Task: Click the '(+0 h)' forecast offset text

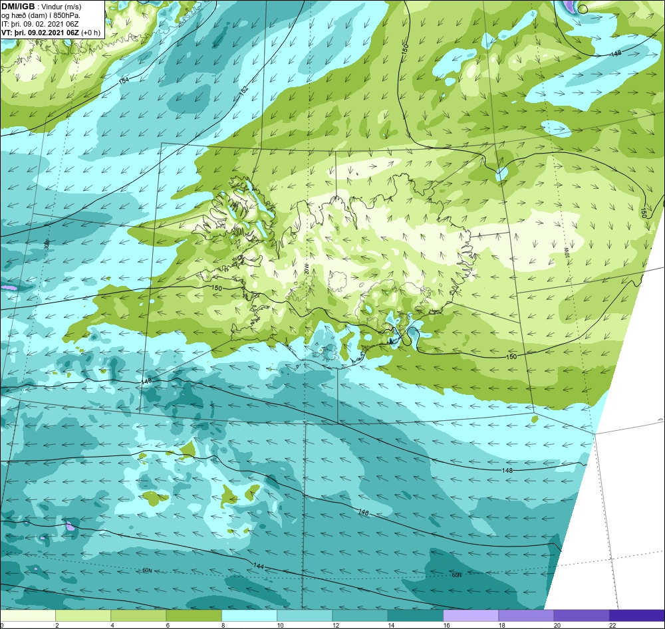Action: (x=90, y=32)
